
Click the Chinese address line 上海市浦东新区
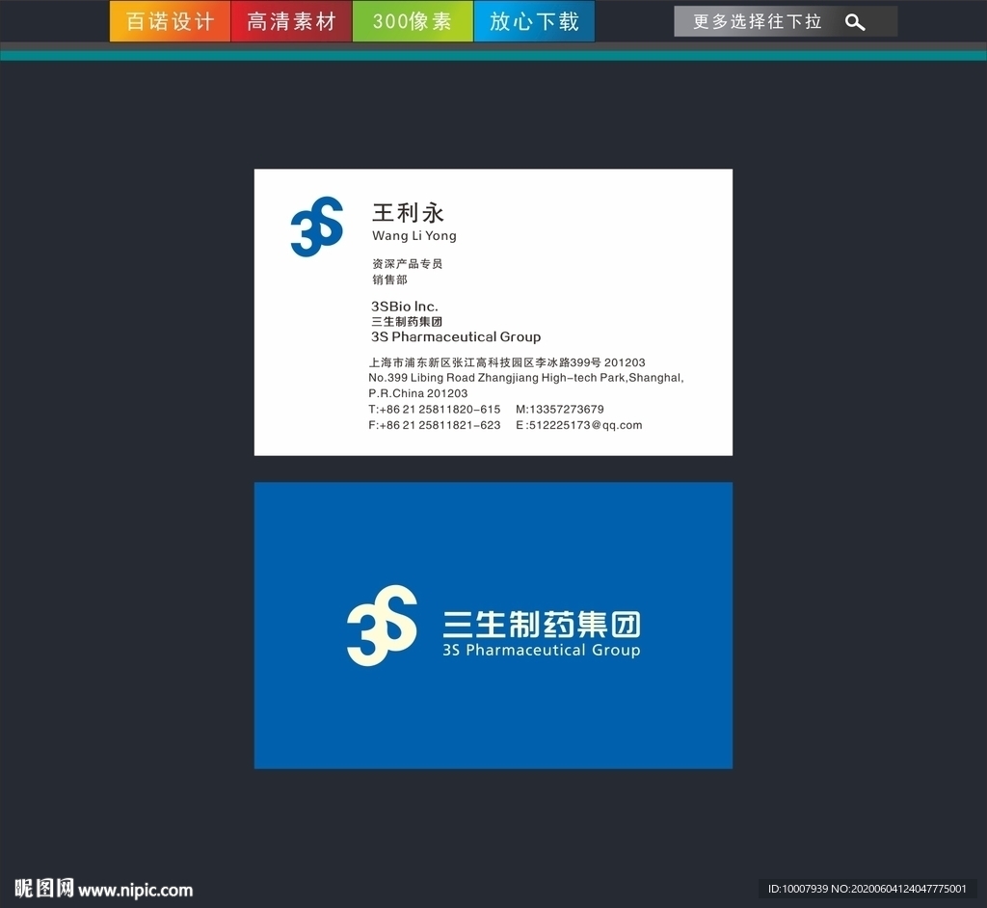click(507, 362)
